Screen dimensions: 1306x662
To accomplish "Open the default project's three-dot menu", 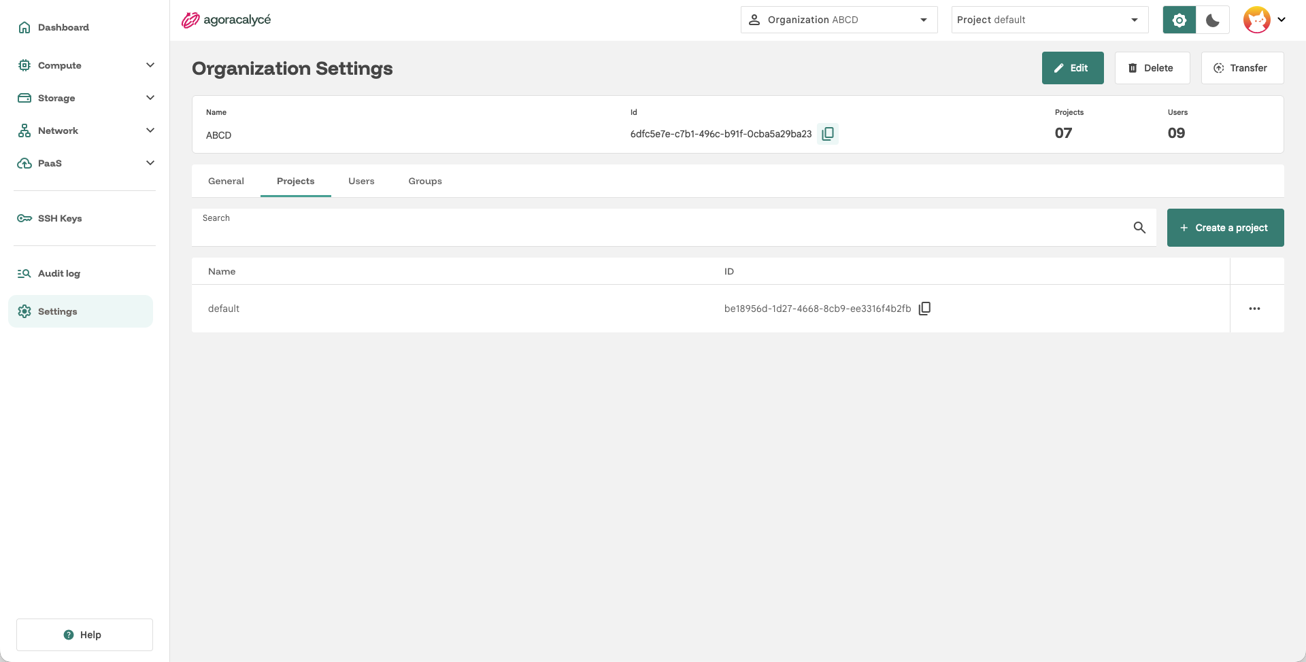I will tap(1254, 309).
